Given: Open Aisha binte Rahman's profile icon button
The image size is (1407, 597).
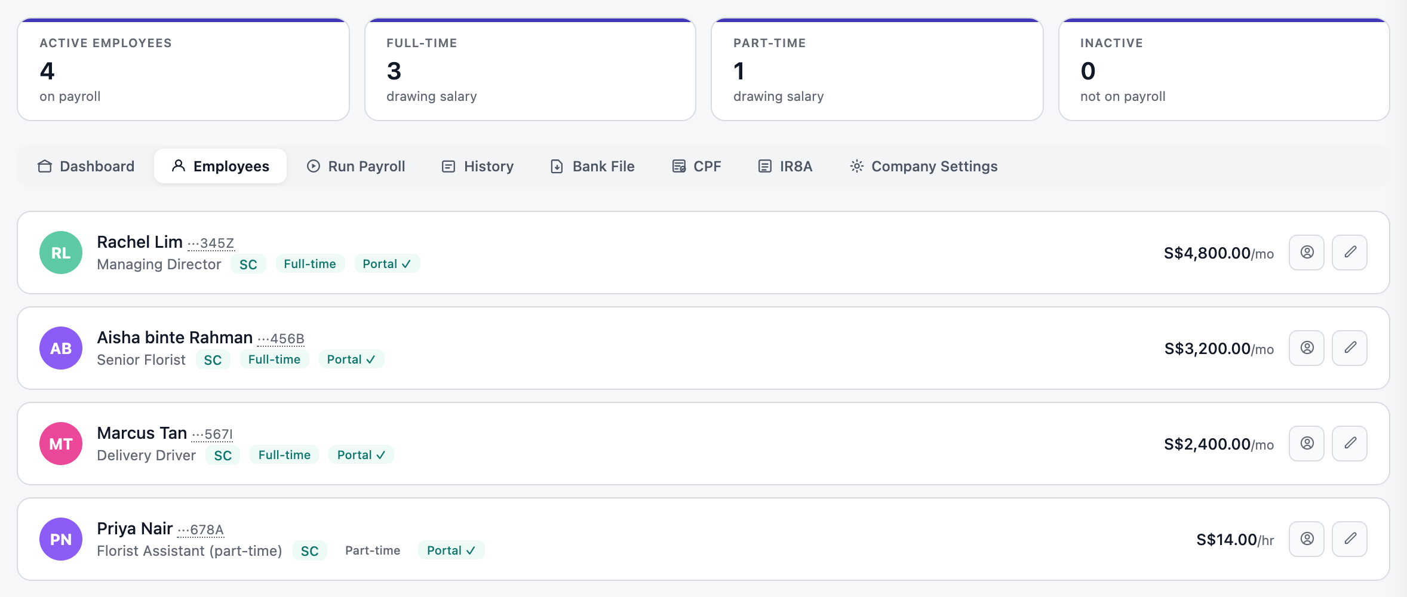Looking at the screenshot, I should pos(1307,348).
